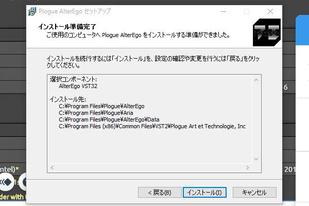
Task: Select the VST2 Plogue Art et Technologie path
Action: tap(152, 126)
